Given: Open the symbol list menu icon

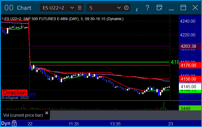Looking at the screenshot, I should pyautogui.click(x=80, y=8).
